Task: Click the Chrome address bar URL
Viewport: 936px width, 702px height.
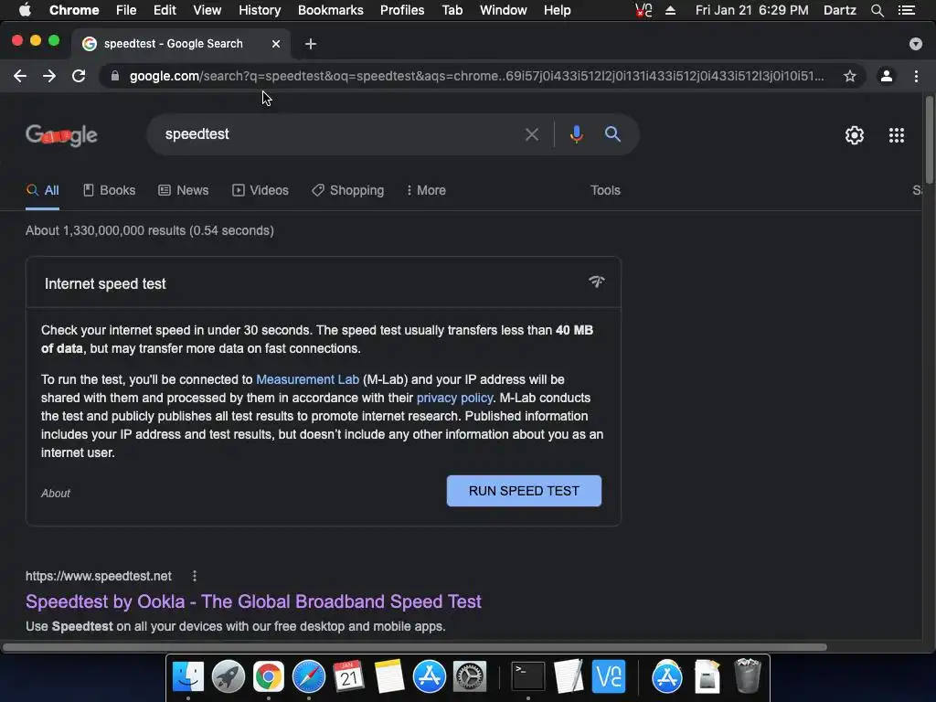Action: (476, 76)
